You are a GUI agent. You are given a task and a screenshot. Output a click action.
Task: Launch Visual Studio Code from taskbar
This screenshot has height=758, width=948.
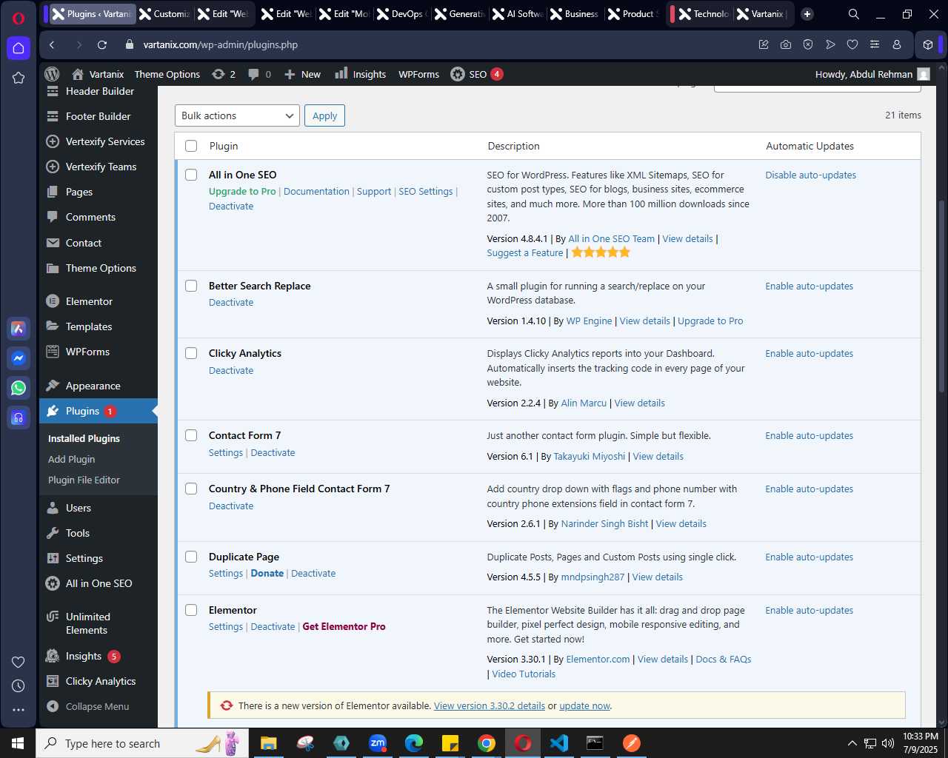coord(559,743)
